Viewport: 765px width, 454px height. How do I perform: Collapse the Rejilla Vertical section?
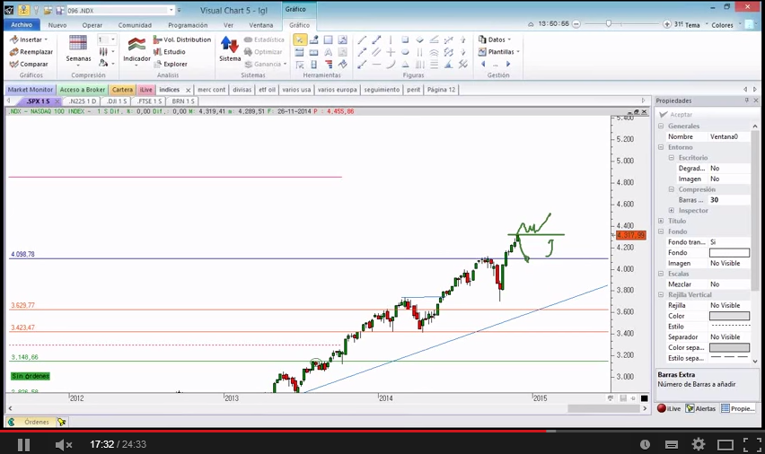click(x=661, y=294)
